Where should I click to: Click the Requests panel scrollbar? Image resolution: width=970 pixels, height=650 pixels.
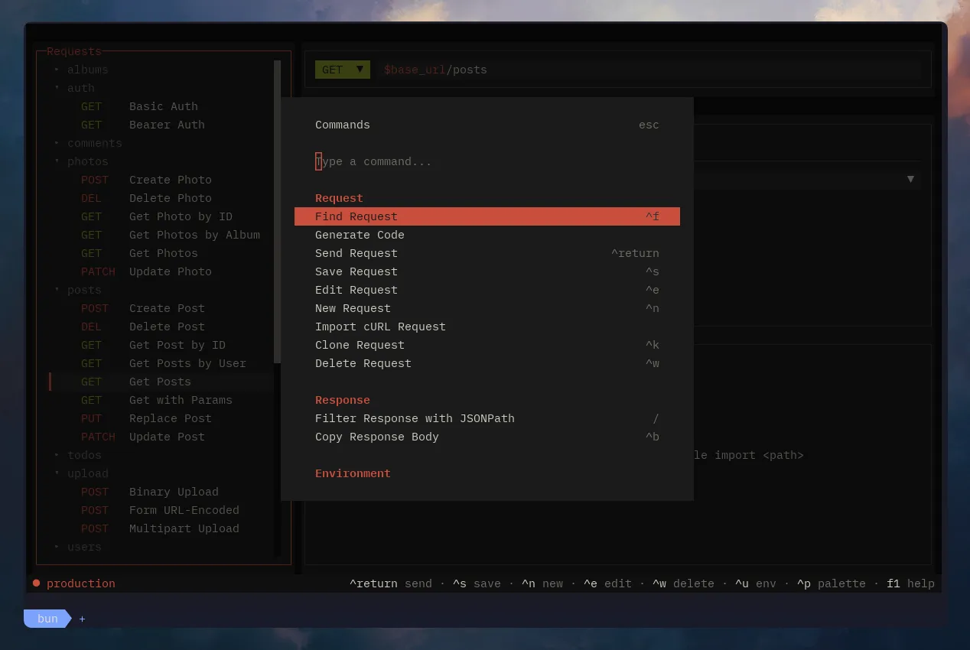277,212
